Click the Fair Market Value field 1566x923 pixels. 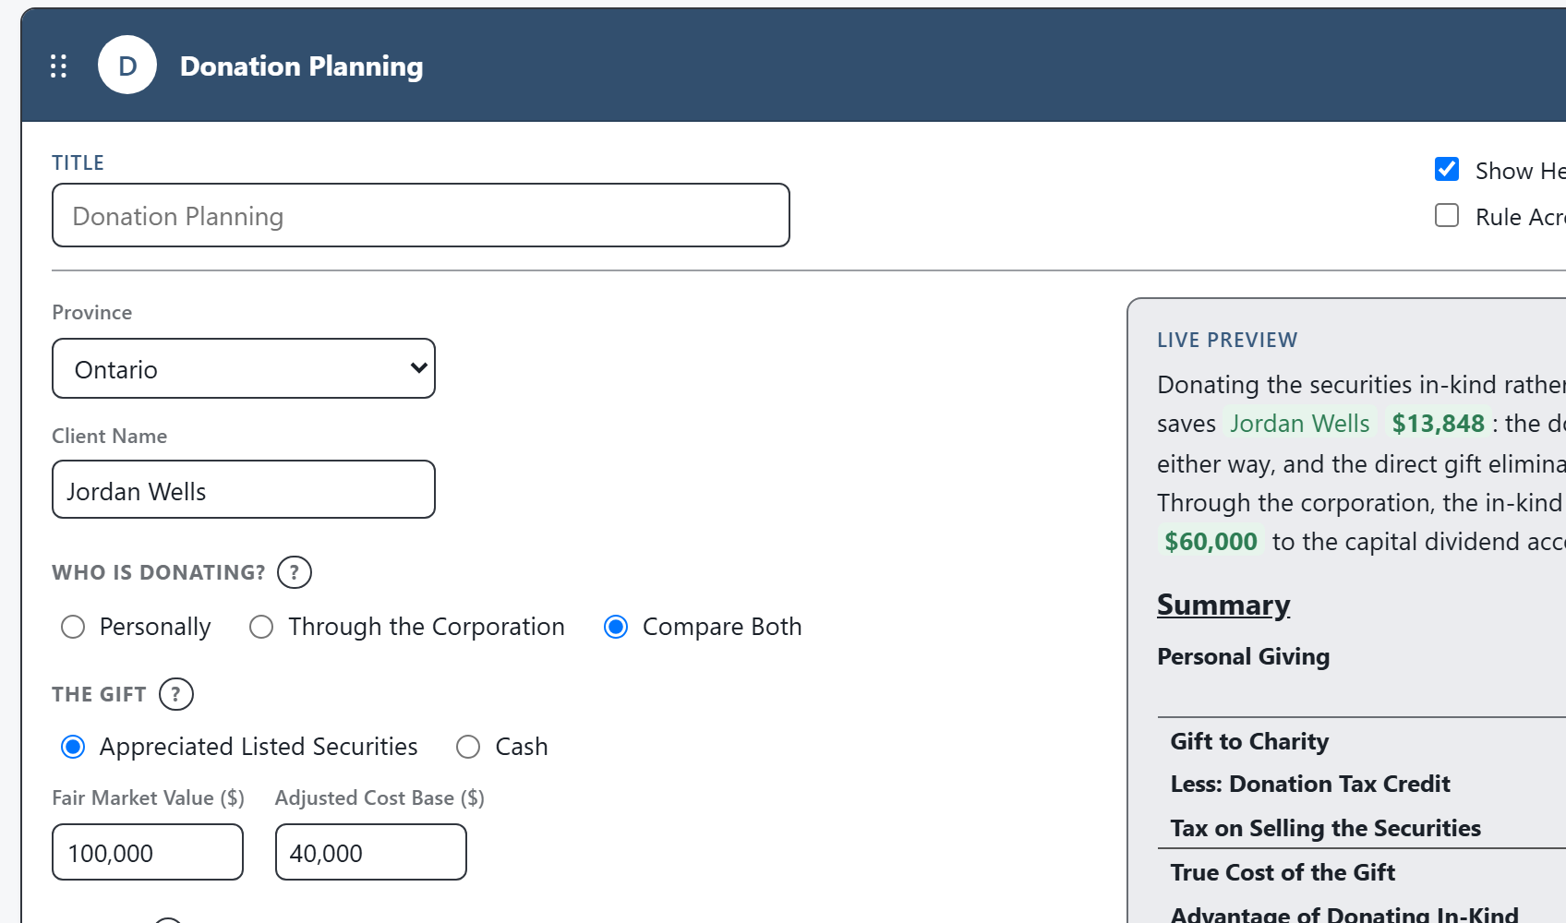pos(148,852)
